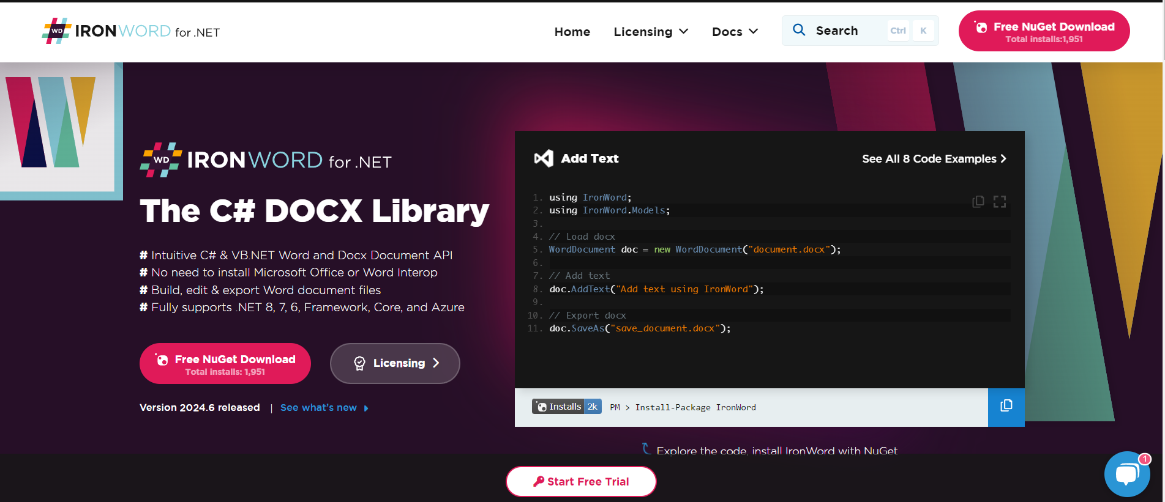Expand code to fullscreen view
The image size is (1165, 502).
(x=1000, y=202)
